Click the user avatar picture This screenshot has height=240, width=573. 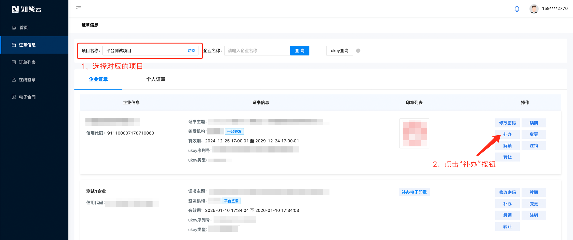pos(534,9)
